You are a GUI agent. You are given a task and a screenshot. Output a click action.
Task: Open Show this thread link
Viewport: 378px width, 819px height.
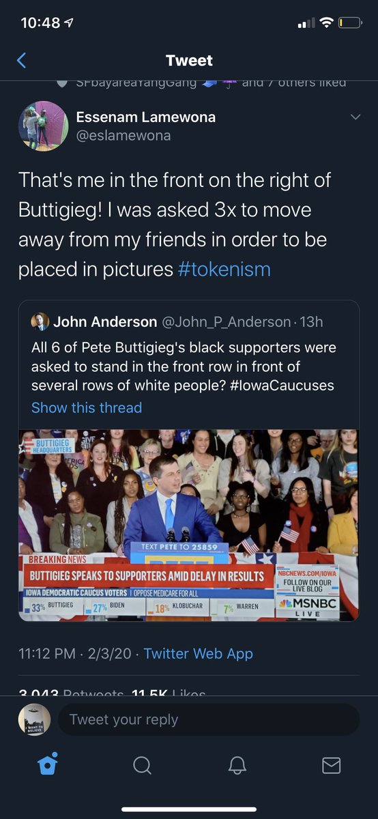point(87,407)
